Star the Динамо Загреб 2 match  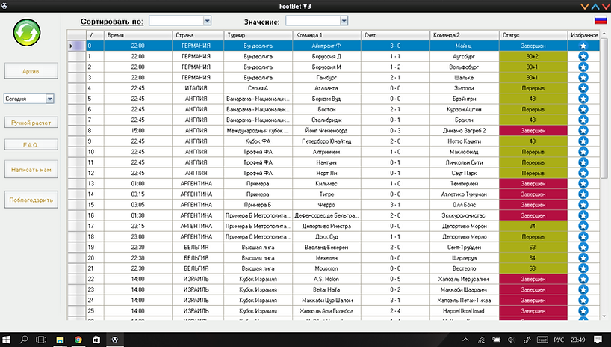click(583, 130)
